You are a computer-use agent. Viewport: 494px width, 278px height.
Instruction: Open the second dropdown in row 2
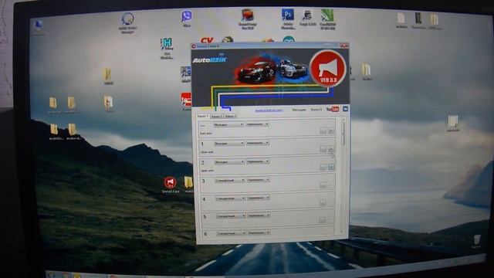(x=258, y=161)
